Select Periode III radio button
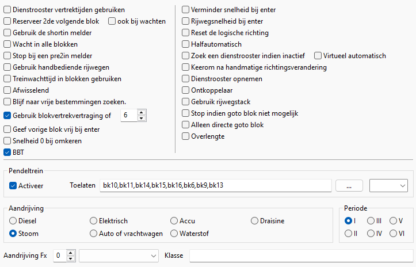Screen dimensions: 416x267 pos(370,221)
